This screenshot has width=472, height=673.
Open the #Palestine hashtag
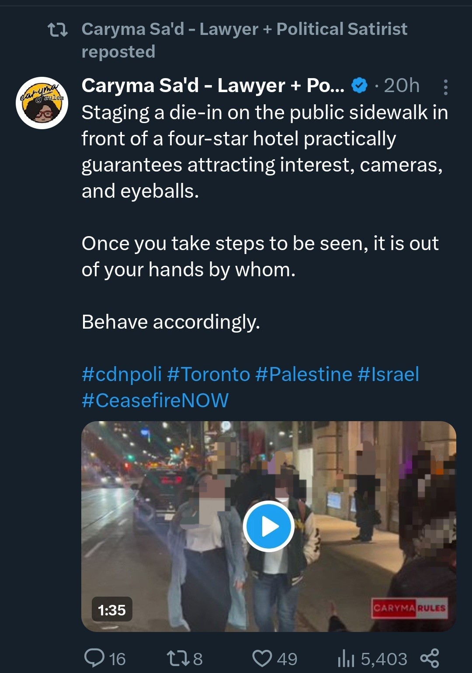pos(303,374)
